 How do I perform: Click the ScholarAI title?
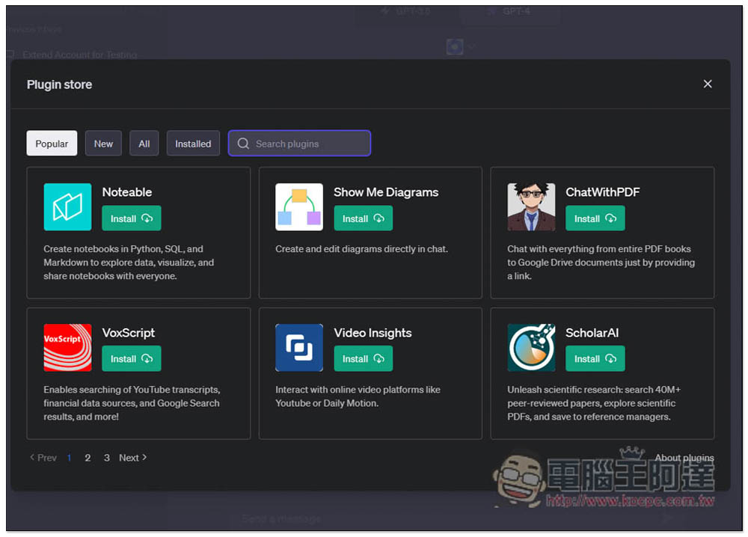[x=592, y=333]
